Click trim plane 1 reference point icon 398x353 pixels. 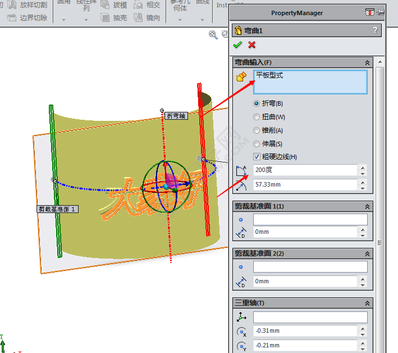pyautogui.click(x=241, y=220)
